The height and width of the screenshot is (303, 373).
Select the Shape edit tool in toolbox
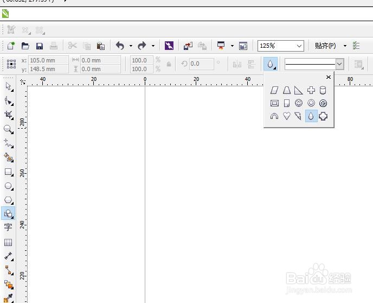[9, 101]
